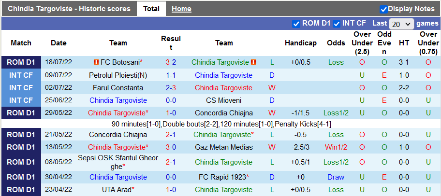This screenshot has width=441, height=196.
Task: Click the 3-2 result score
Action: 171,62
